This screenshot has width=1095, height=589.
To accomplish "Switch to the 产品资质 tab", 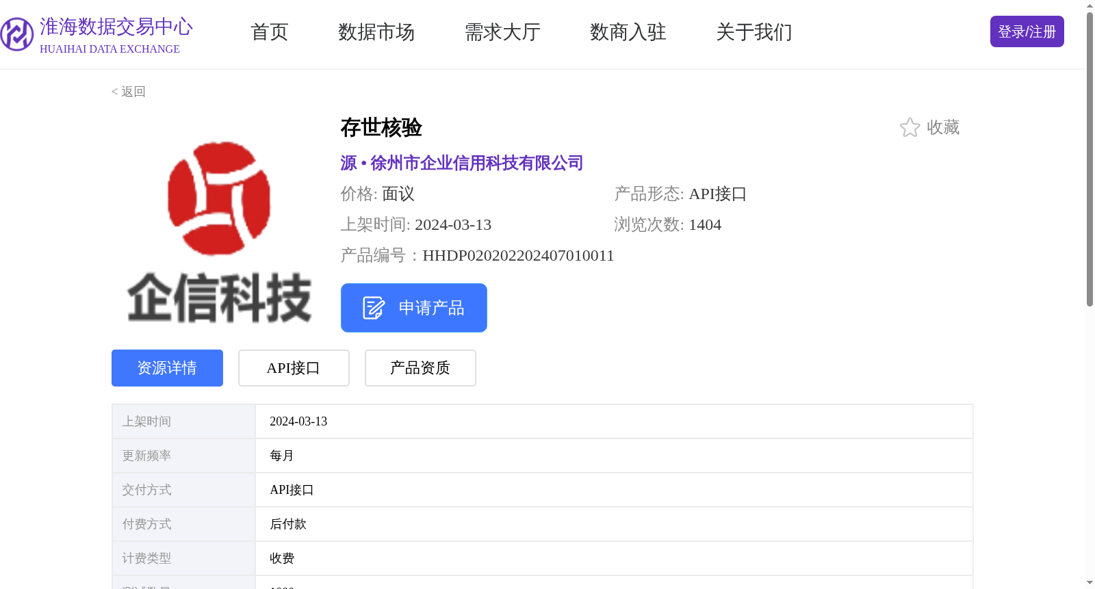I will 420,368.
